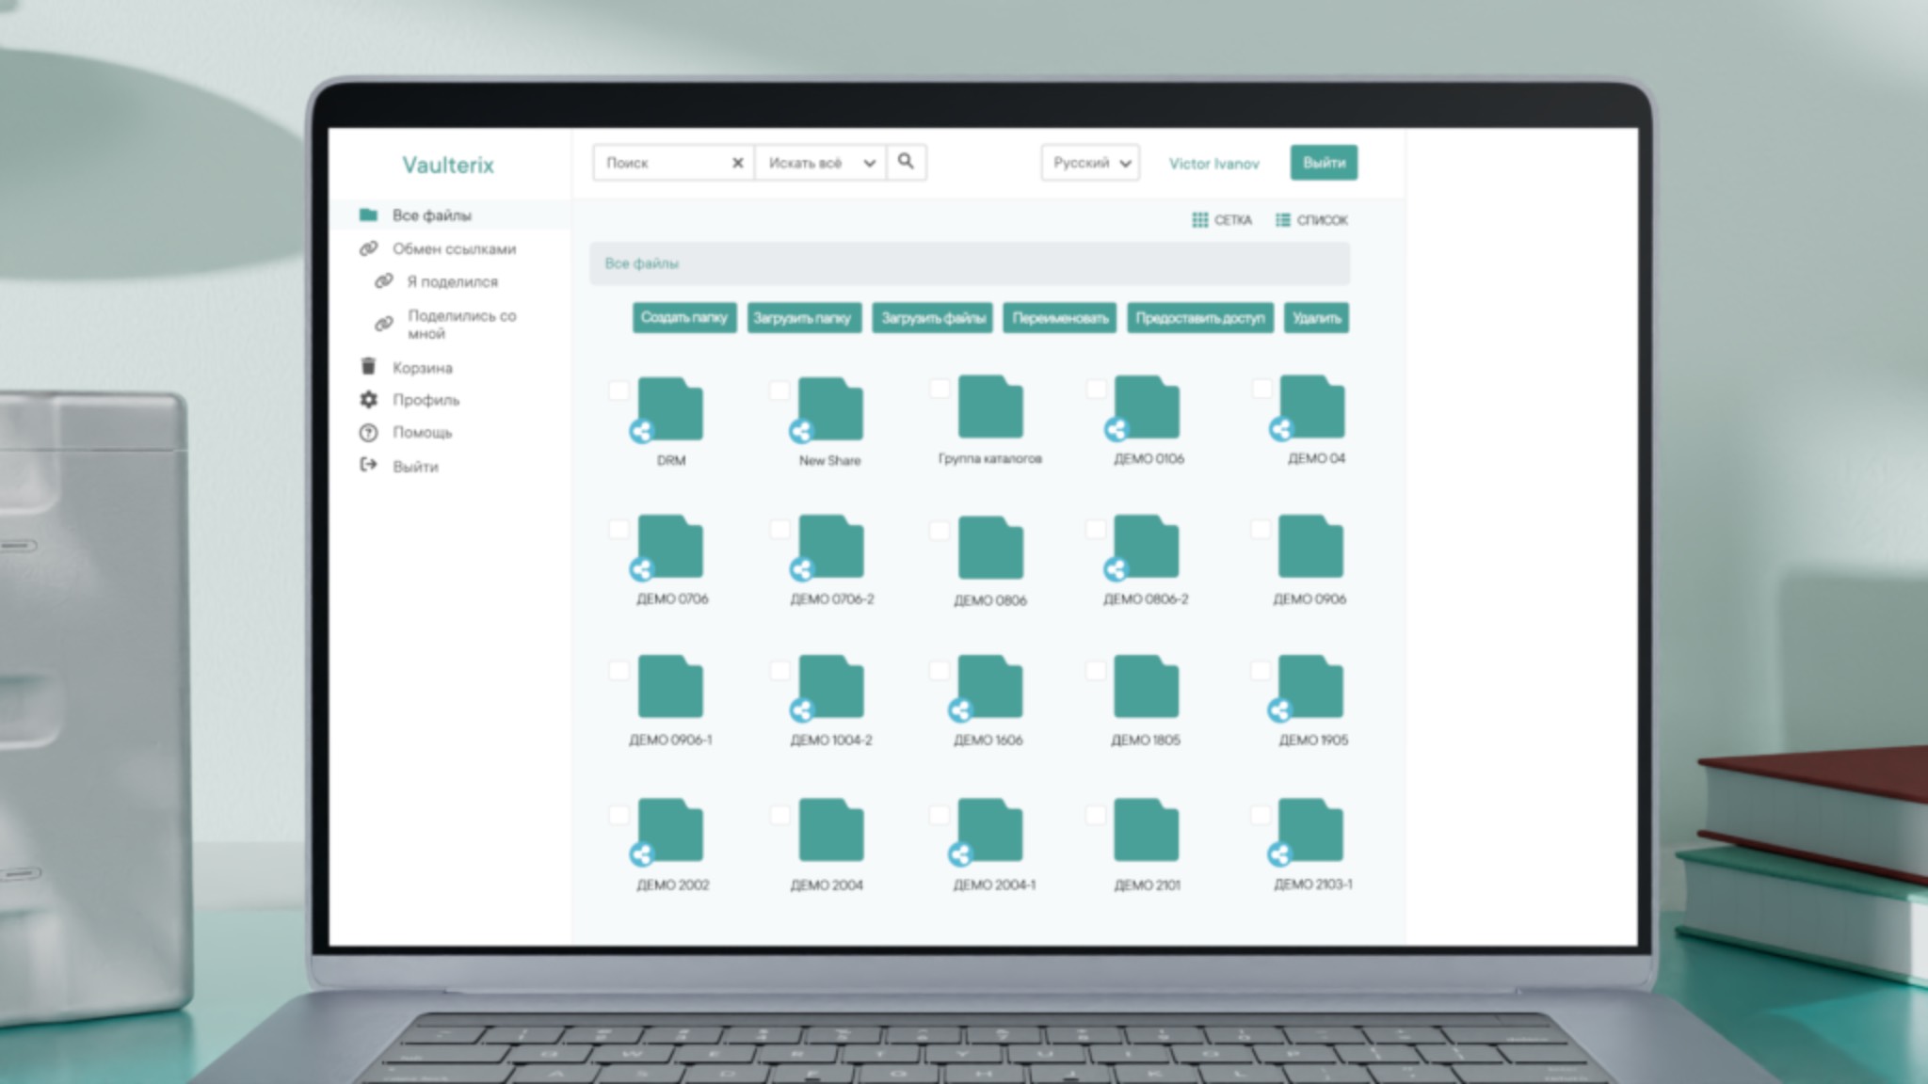Click the search magnifier icon
The width and height of the screenshot is (1928, 1084).
pos(906,162)
